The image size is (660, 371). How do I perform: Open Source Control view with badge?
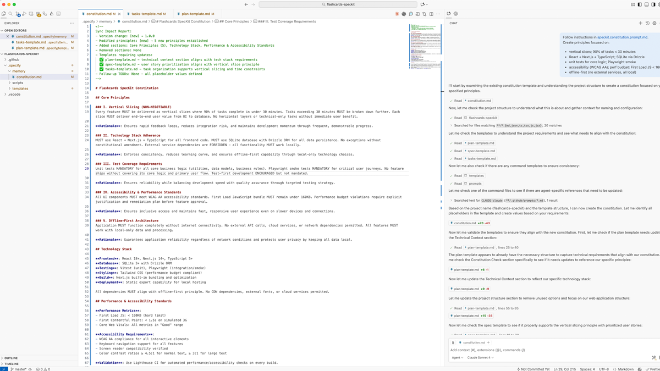[x=18, y=14]
